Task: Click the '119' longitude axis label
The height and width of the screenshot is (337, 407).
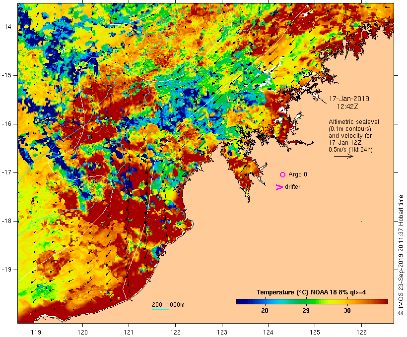Action: pyautogui.click(x=36, y=332)
